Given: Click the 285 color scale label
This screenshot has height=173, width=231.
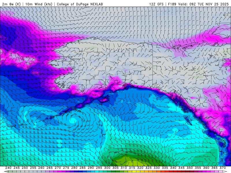Looking at the screenshot, I should 83,168.
